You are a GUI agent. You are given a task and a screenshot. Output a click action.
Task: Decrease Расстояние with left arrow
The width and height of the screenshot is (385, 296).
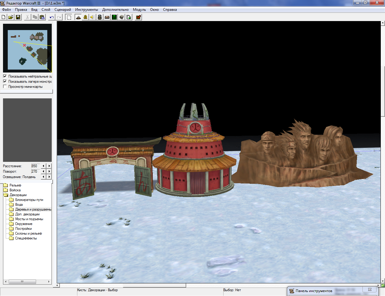(x=43, y=166)
